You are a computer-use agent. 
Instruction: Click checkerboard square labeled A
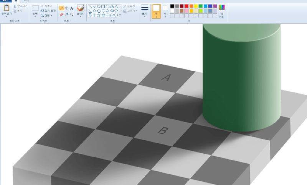tap(167, 78)
